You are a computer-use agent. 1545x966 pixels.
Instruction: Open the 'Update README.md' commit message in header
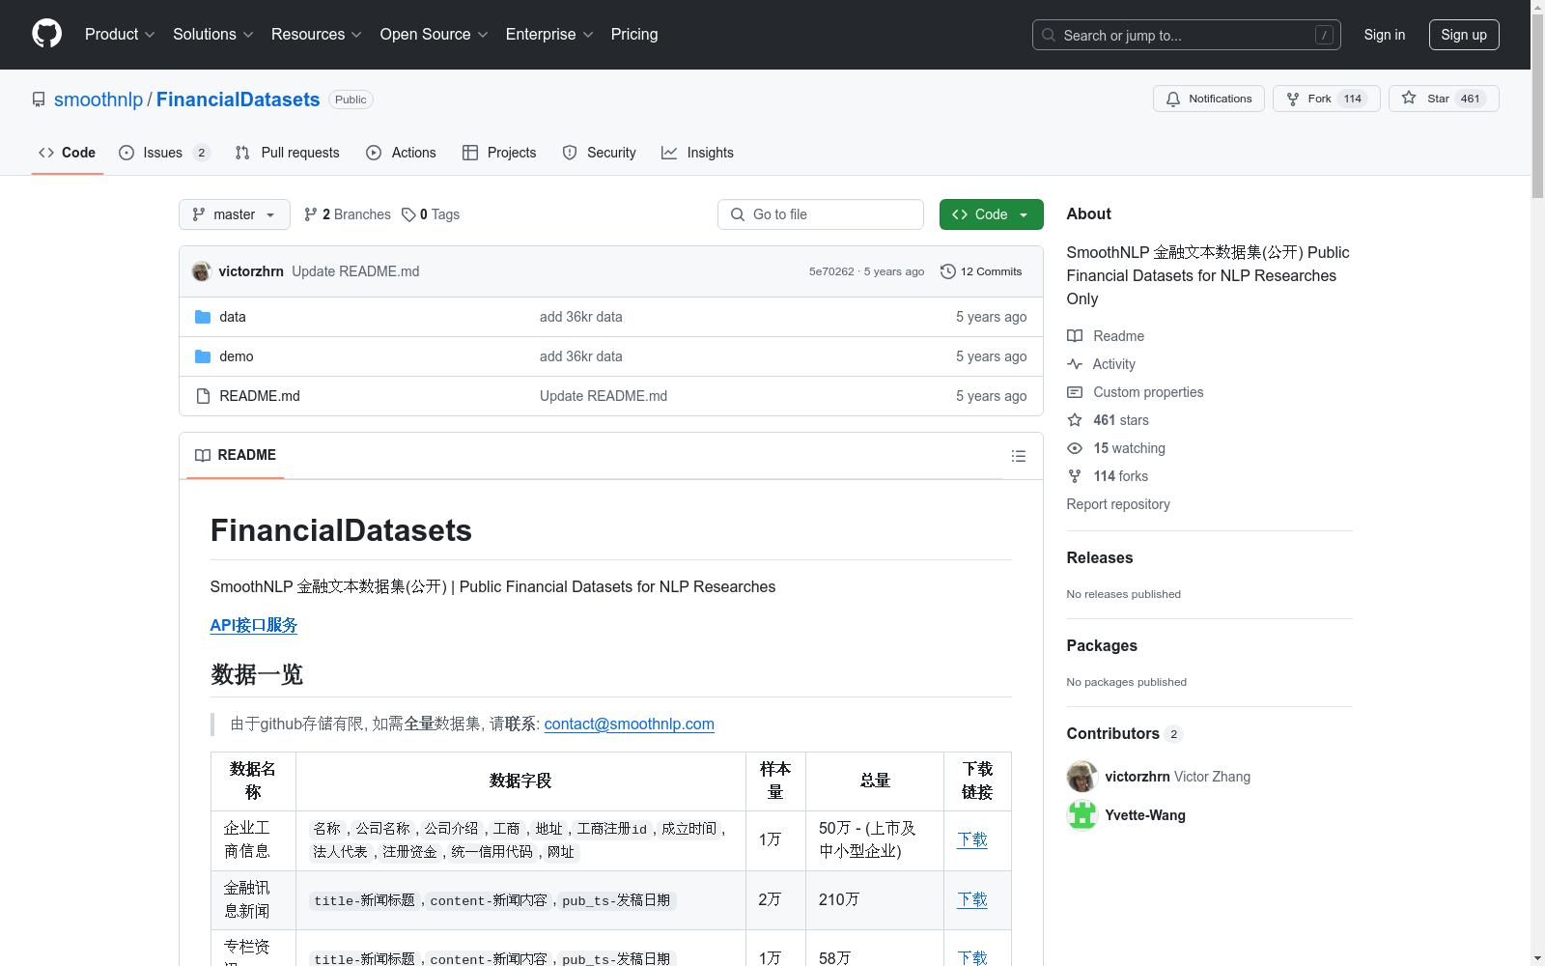click(x=355, y=271)
